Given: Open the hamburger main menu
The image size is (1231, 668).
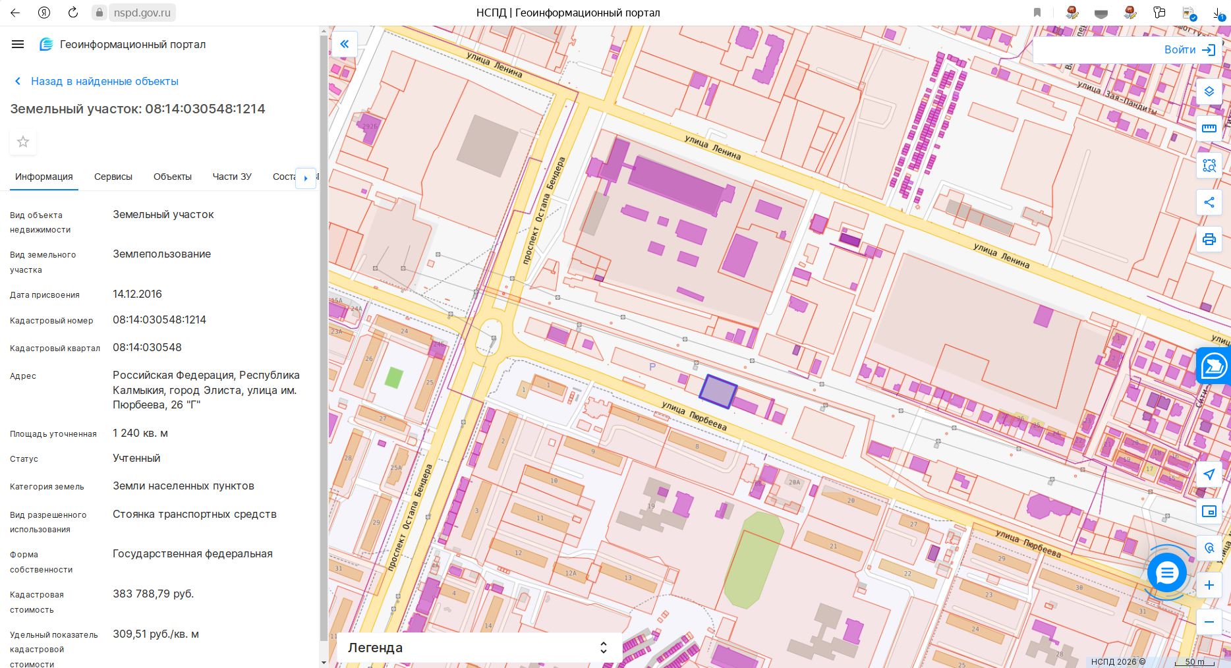Looking at the screenshot, I should click(18, 44).
